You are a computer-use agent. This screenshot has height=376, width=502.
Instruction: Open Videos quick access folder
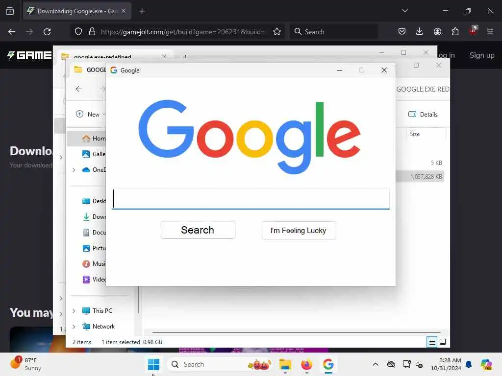(94, 280)
